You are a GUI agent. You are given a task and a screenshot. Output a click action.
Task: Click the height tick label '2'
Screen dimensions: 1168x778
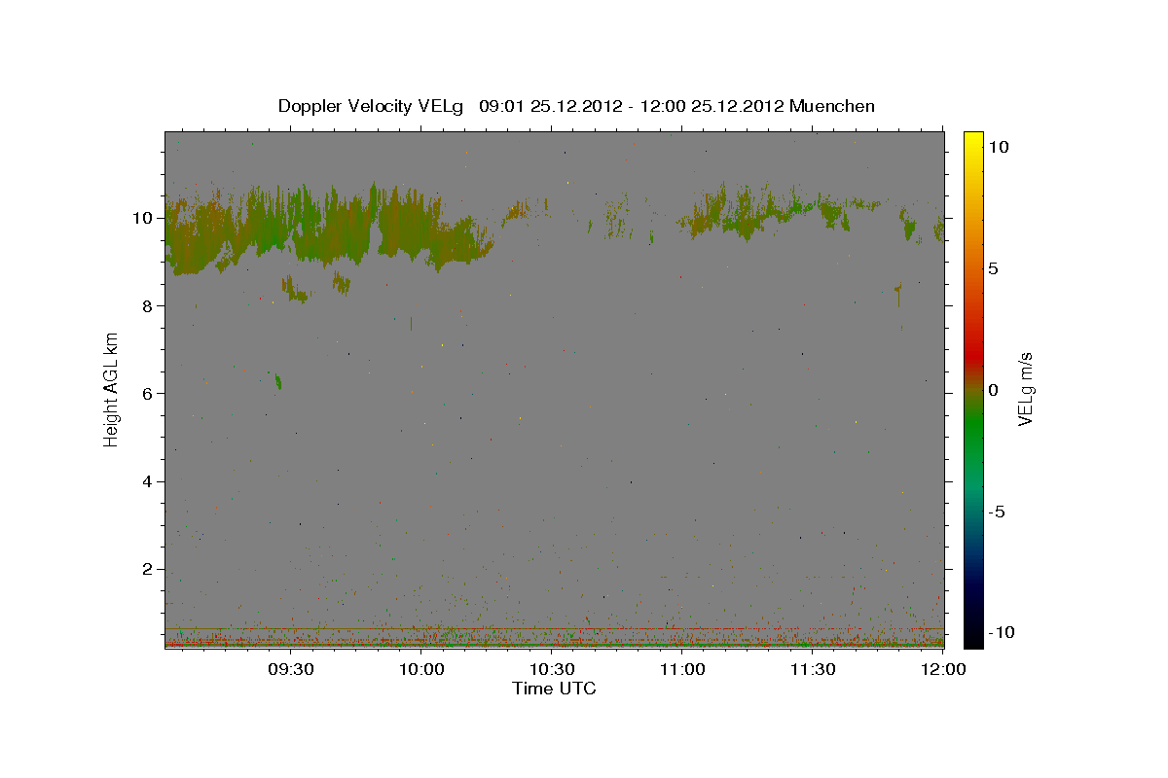tap(149, 569)
